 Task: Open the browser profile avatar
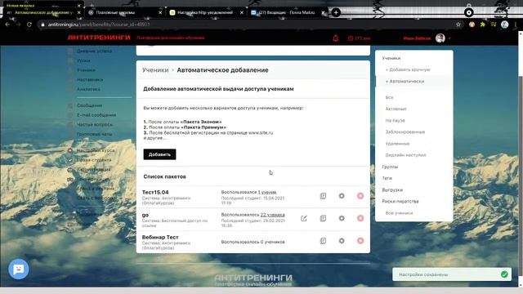tap(505, 24)
